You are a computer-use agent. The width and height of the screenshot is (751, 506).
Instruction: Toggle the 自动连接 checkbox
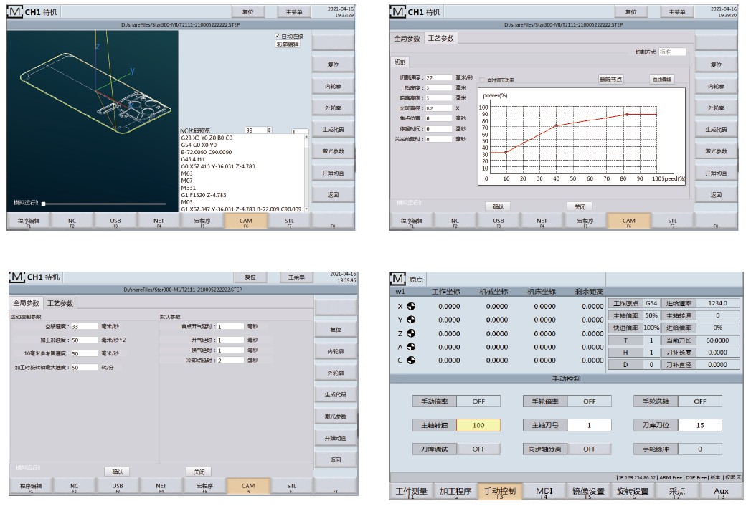[278, 36]
